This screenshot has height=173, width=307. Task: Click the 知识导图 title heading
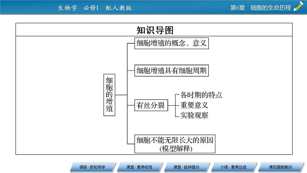click(153, 30)
